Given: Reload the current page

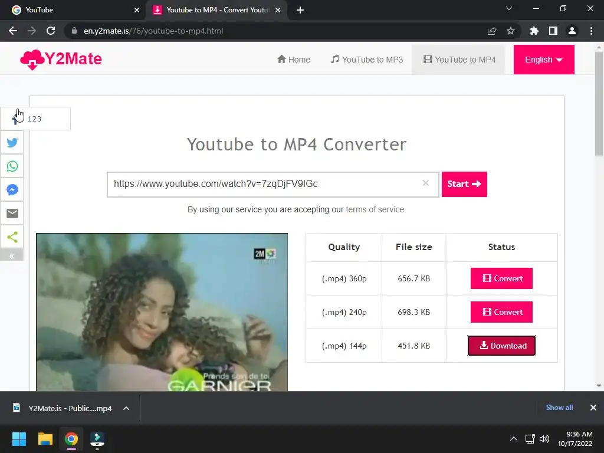Looking at the screenshot, I should click(51, 31).
